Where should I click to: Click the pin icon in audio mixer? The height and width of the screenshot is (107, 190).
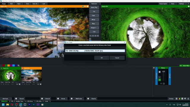pos(154,68)
